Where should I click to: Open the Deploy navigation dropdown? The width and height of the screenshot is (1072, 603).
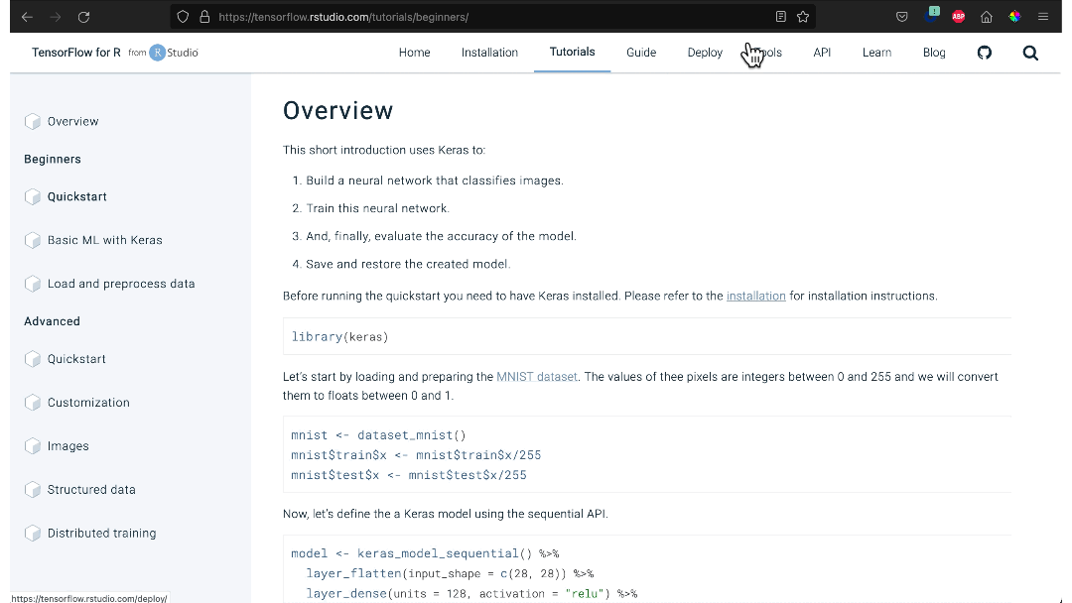click(705, 53)
